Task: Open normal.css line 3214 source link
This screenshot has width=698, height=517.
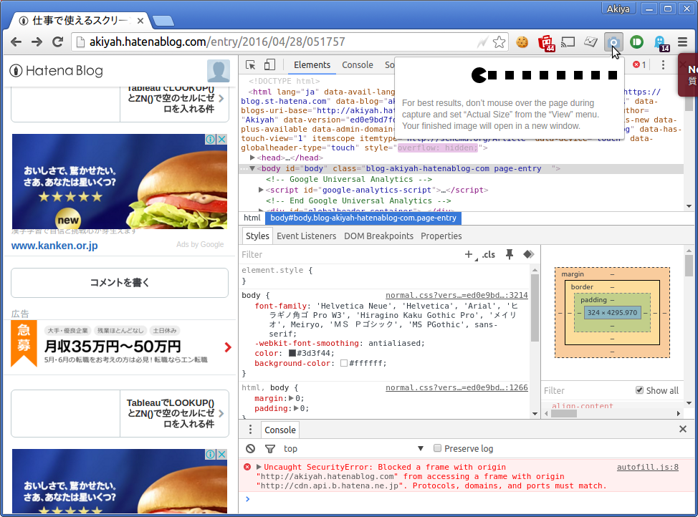Action: coord(456,295)
